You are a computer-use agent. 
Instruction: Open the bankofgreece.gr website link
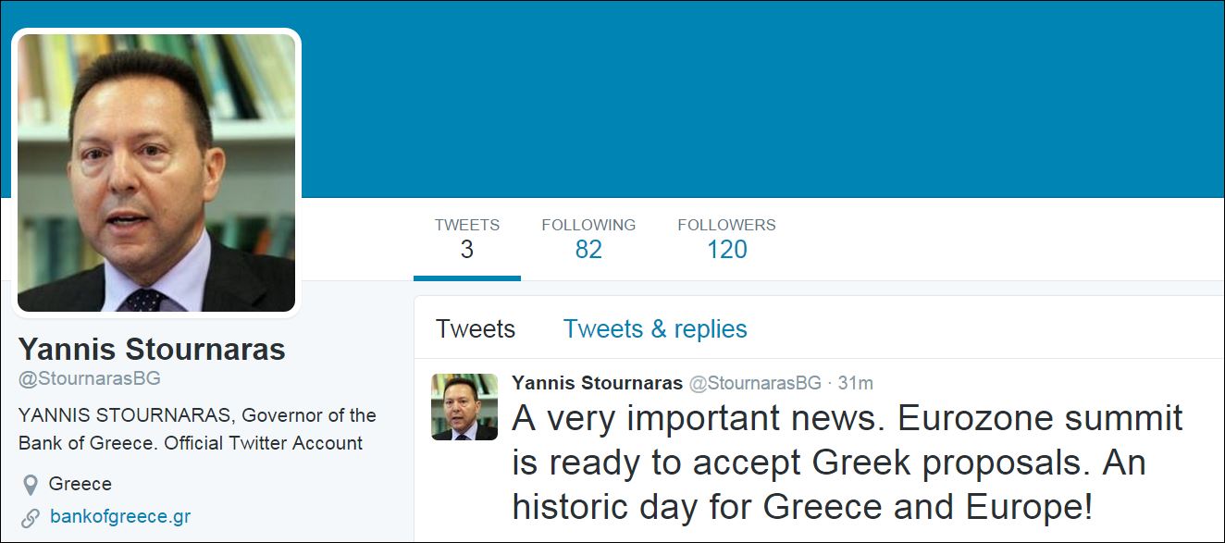(x=120, y=516)
